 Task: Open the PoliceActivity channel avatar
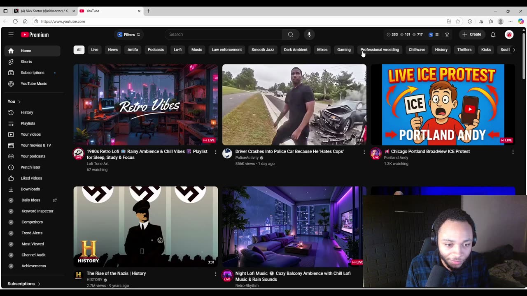(x=227, y=154)
